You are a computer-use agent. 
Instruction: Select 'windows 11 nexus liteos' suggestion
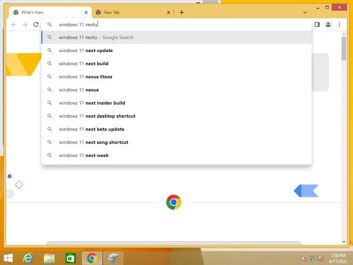(x=176, y=77)
